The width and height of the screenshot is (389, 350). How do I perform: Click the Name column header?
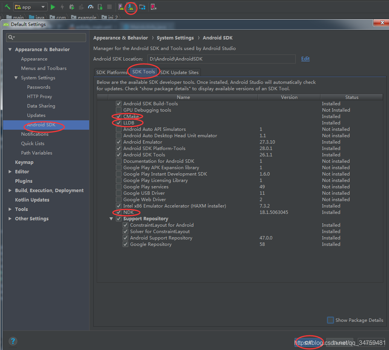pos(183,97)
